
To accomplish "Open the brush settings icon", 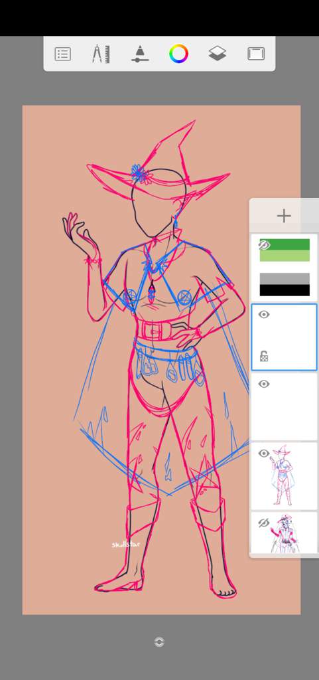I will tap(140, 54).
